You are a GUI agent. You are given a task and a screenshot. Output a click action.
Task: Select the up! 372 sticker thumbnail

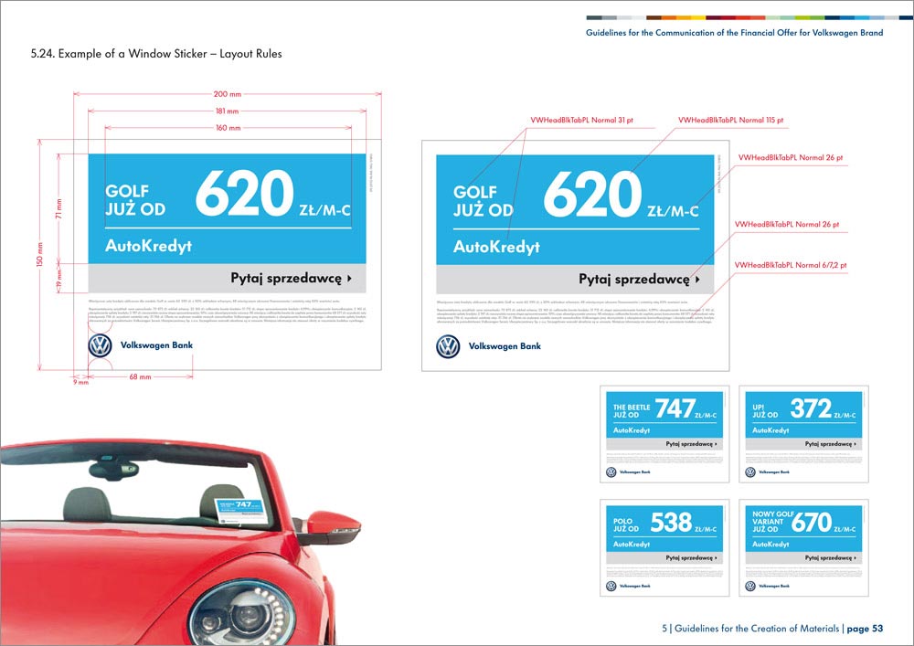pyautogui.click(x=803, y=434)
